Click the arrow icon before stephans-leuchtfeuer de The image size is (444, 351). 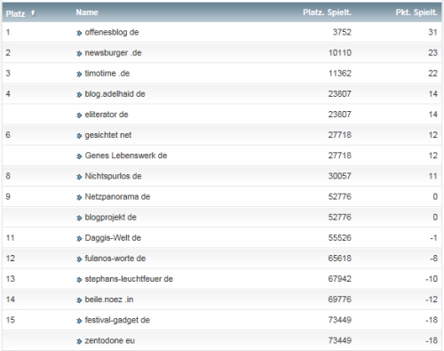tap(79, 280)
